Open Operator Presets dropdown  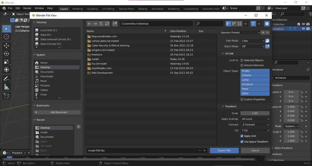[x=240, y=33]
